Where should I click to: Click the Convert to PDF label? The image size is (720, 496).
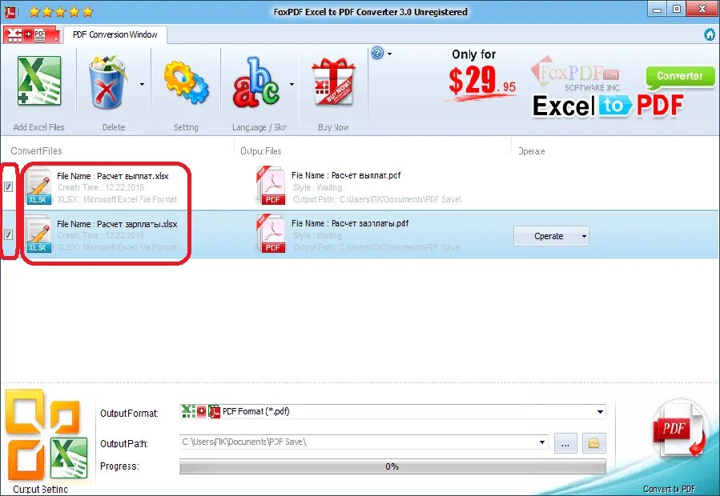click(669, 489)
